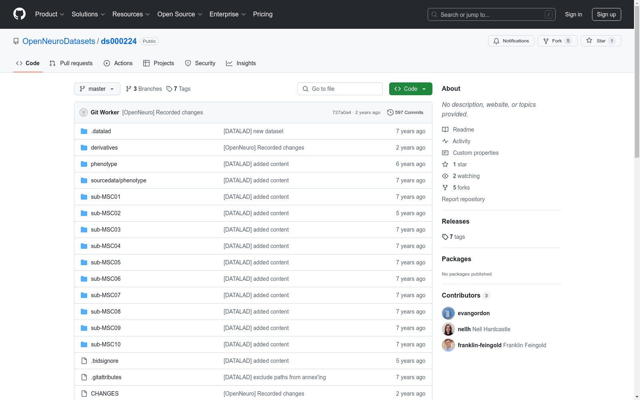Open the '[DATALAD] new dataset' commit message

(254, 131)
